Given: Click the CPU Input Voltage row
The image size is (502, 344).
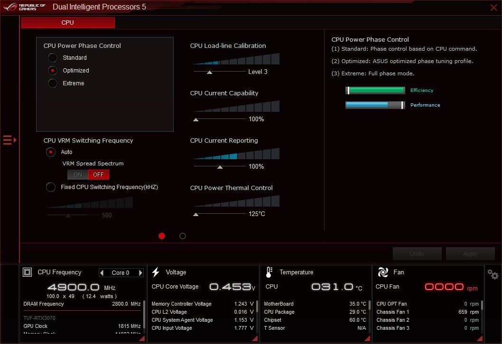Looking at the screenshot, I should (x=202, y=328).
